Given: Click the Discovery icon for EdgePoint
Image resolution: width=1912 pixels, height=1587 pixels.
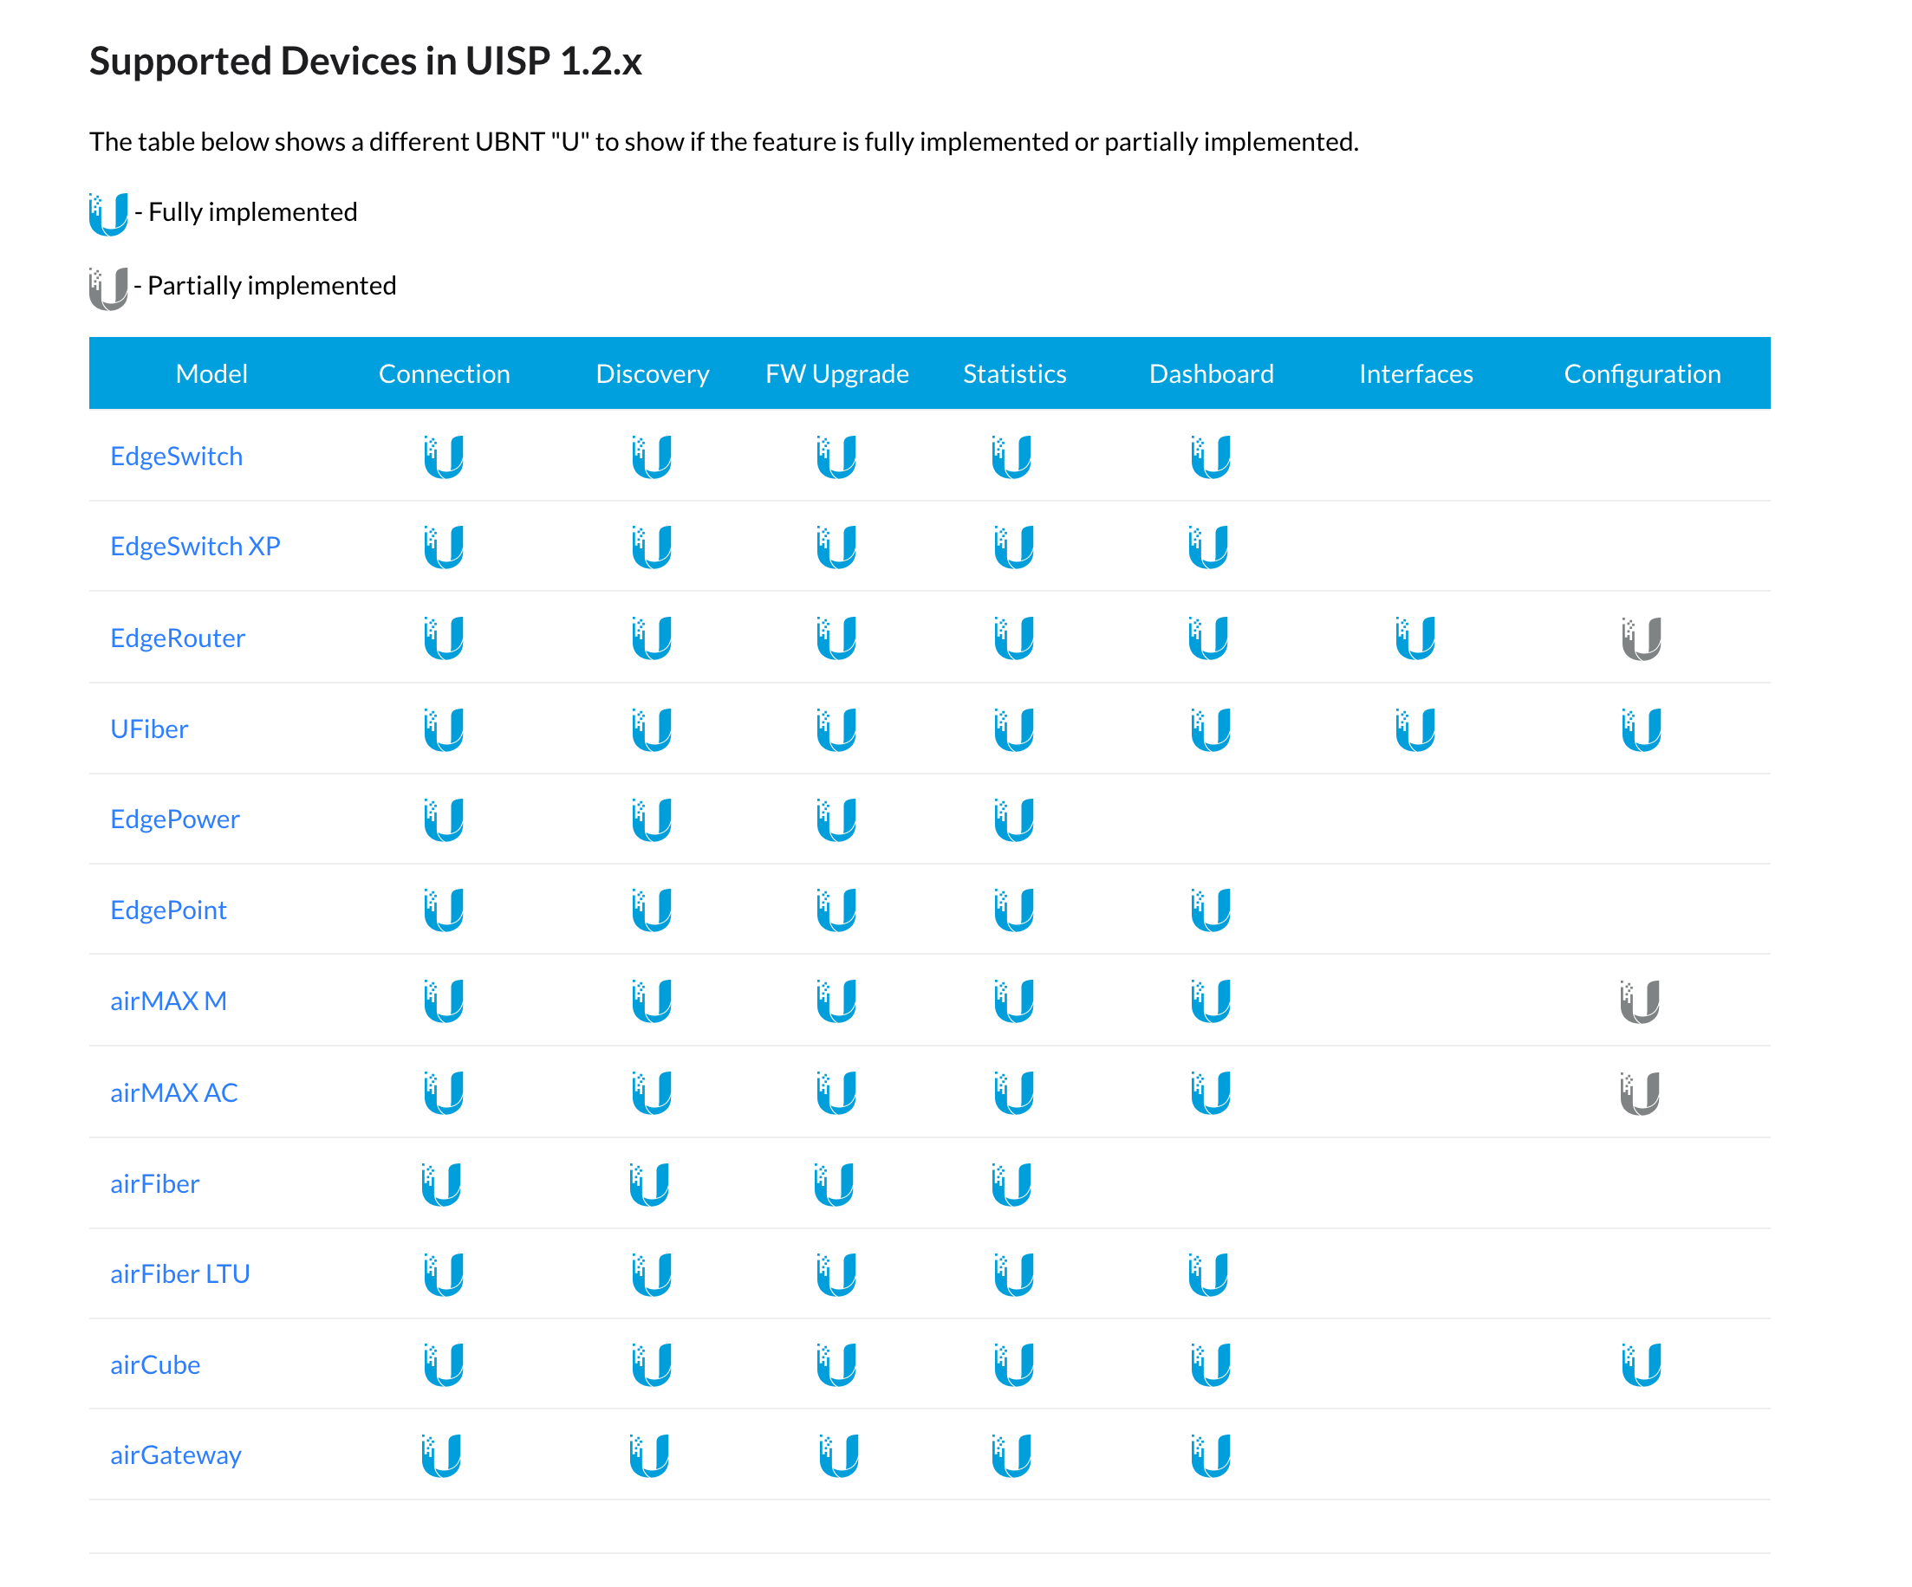Looking at the screenshot, I should tap(652, 911).
